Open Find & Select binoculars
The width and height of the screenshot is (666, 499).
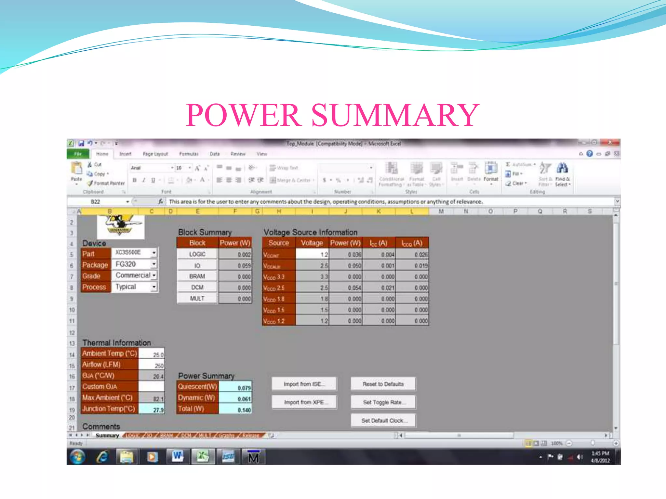click(x=562, y=174)
